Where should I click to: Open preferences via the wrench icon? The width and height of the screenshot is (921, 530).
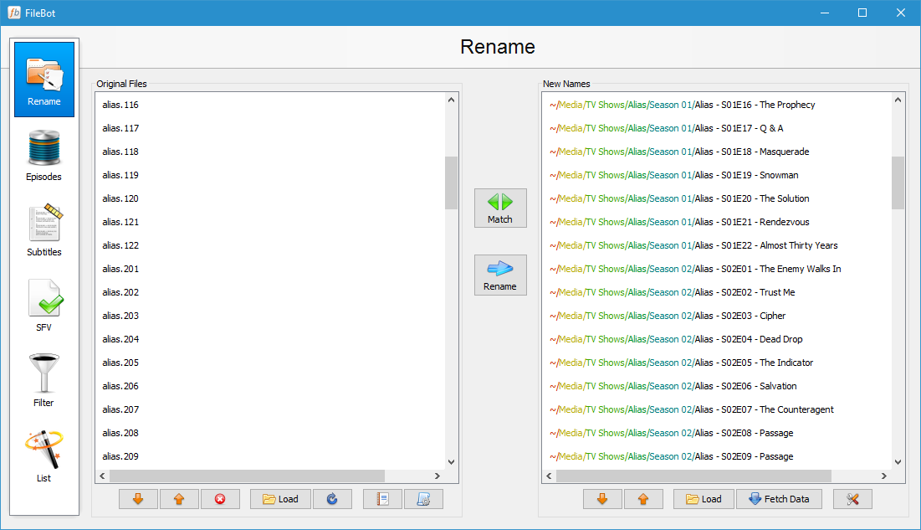pos(852,498)
